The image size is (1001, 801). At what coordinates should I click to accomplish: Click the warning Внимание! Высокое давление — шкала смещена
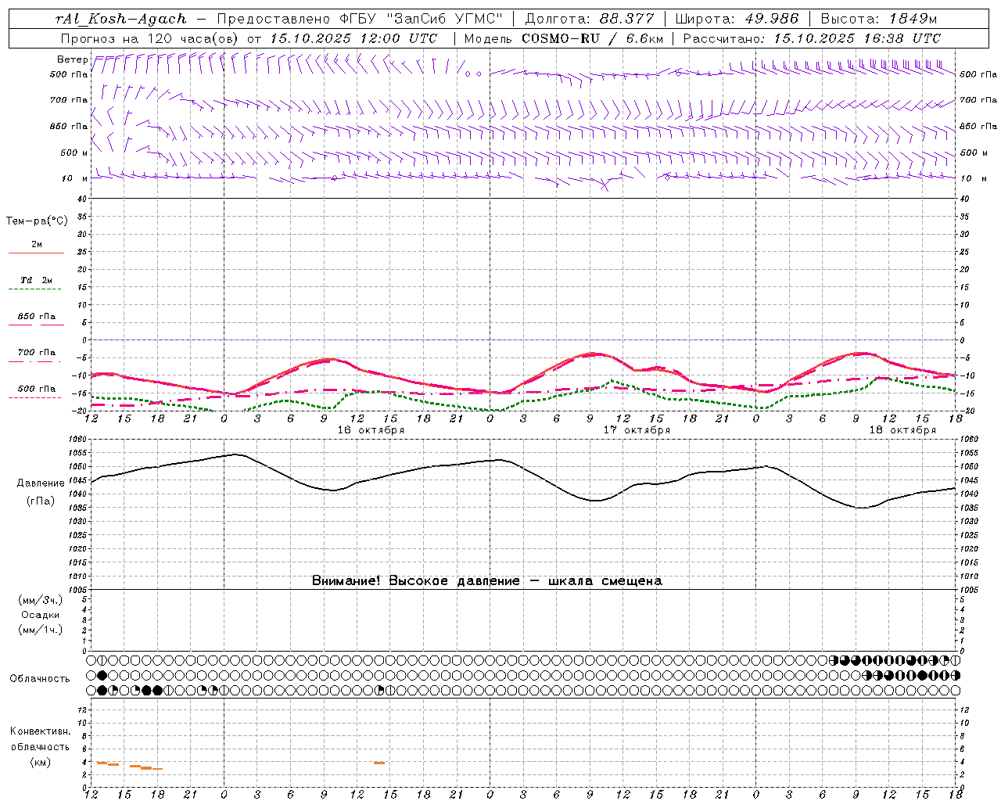click(x=486, y=581)
